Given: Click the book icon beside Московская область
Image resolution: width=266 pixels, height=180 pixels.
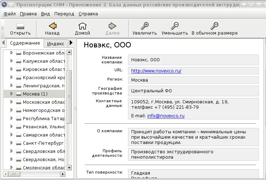Looking at the screenshot, I should click(19, 102).
